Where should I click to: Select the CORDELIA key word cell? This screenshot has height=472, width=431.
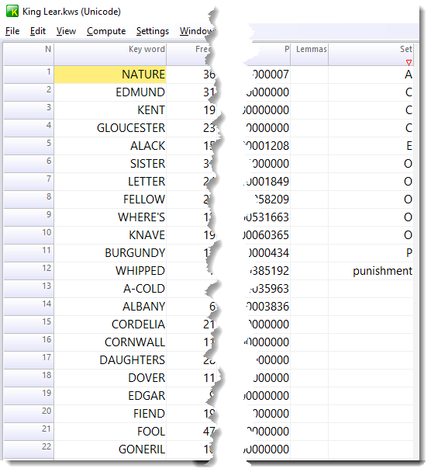[110, 324]
